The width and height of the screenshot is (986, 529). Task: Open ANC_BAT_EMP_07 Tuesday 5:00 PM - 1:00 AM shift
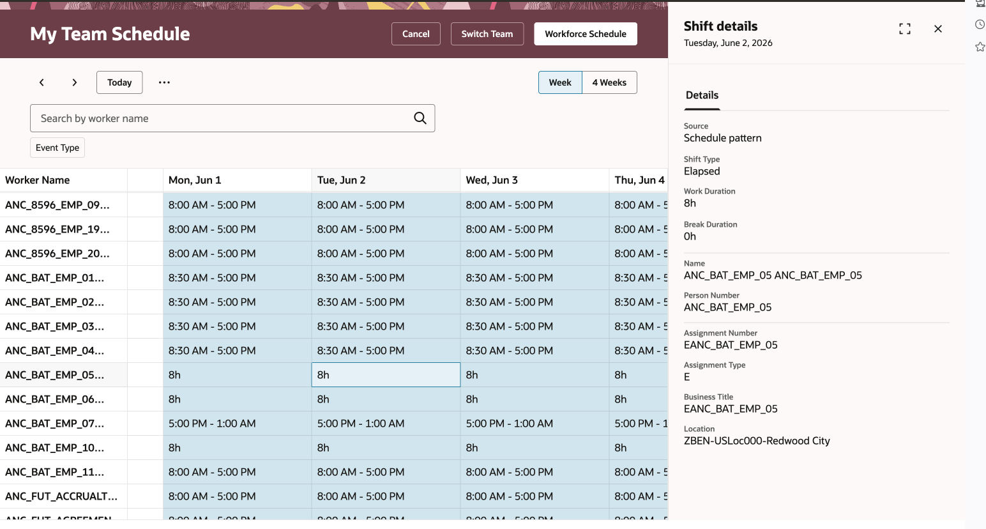pyautogui.click(x=386, y=424)
